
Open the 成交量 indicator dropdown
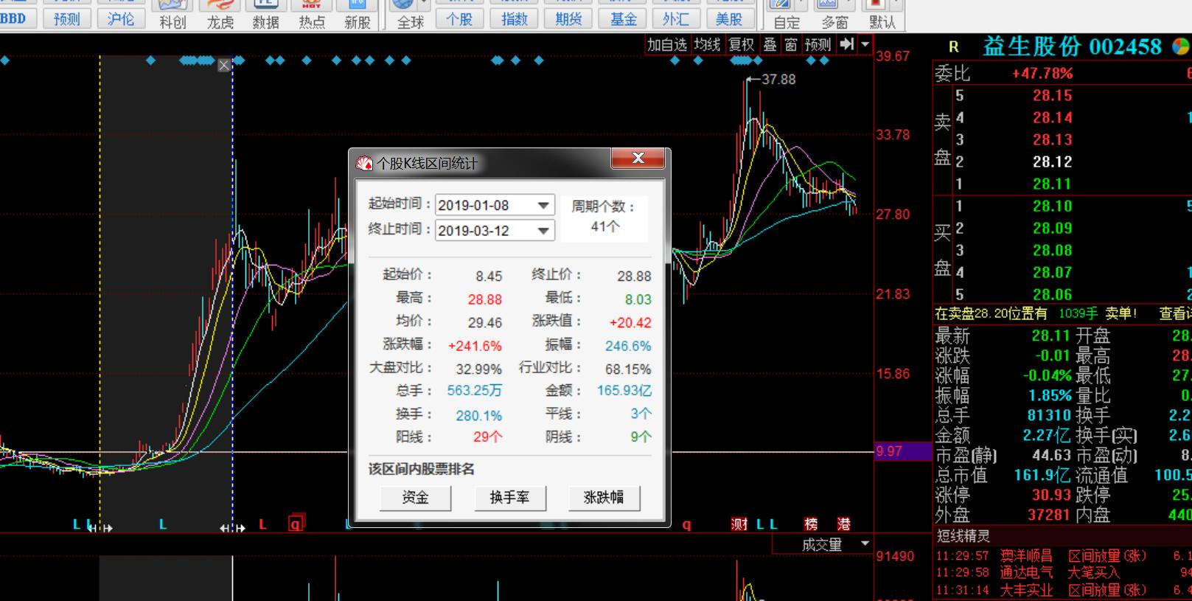(865, 544)
